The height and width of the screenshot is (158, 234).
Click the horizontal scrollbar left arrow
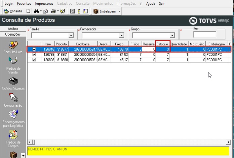(30, 142)
